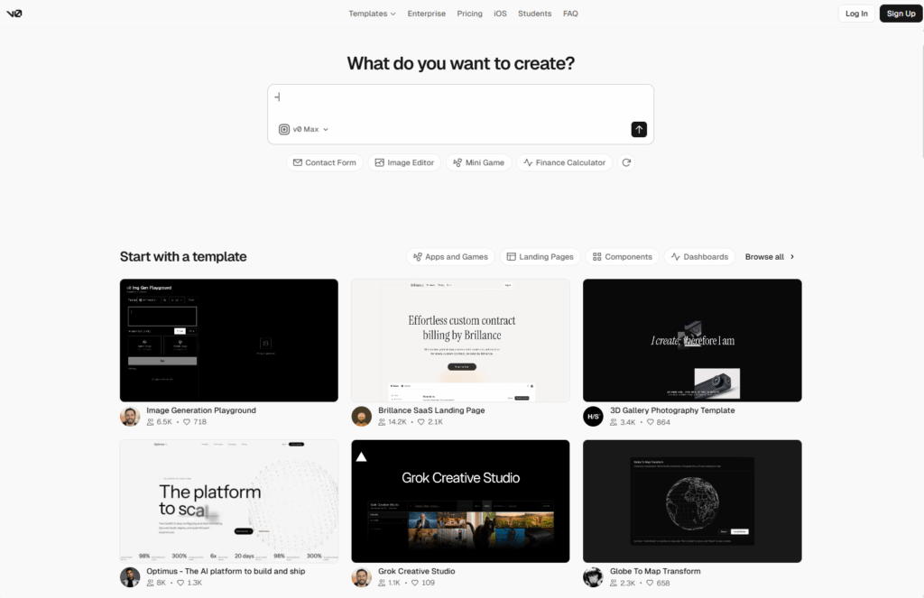
Task: Open the Students page
Action: [x=534, y=14]
